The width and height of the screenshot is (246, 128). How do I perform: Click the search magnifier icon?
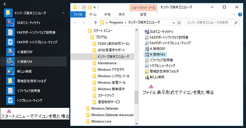pos(236,23)
